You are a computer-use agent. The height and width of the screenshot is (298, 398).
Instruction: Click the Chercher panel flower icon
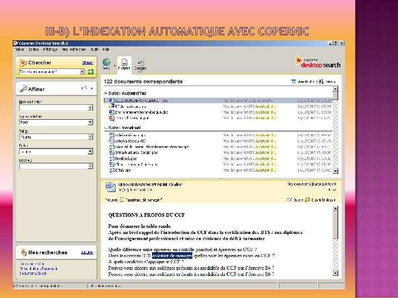(23, 62)
